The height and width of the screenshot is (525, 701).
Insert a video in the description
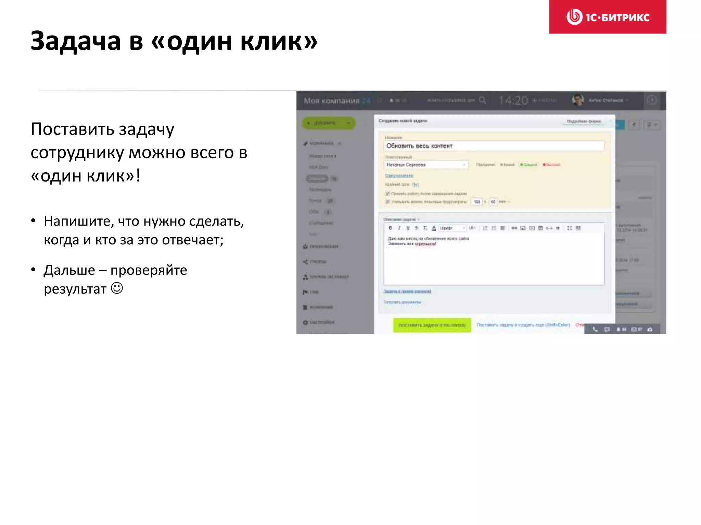[532, 228]
